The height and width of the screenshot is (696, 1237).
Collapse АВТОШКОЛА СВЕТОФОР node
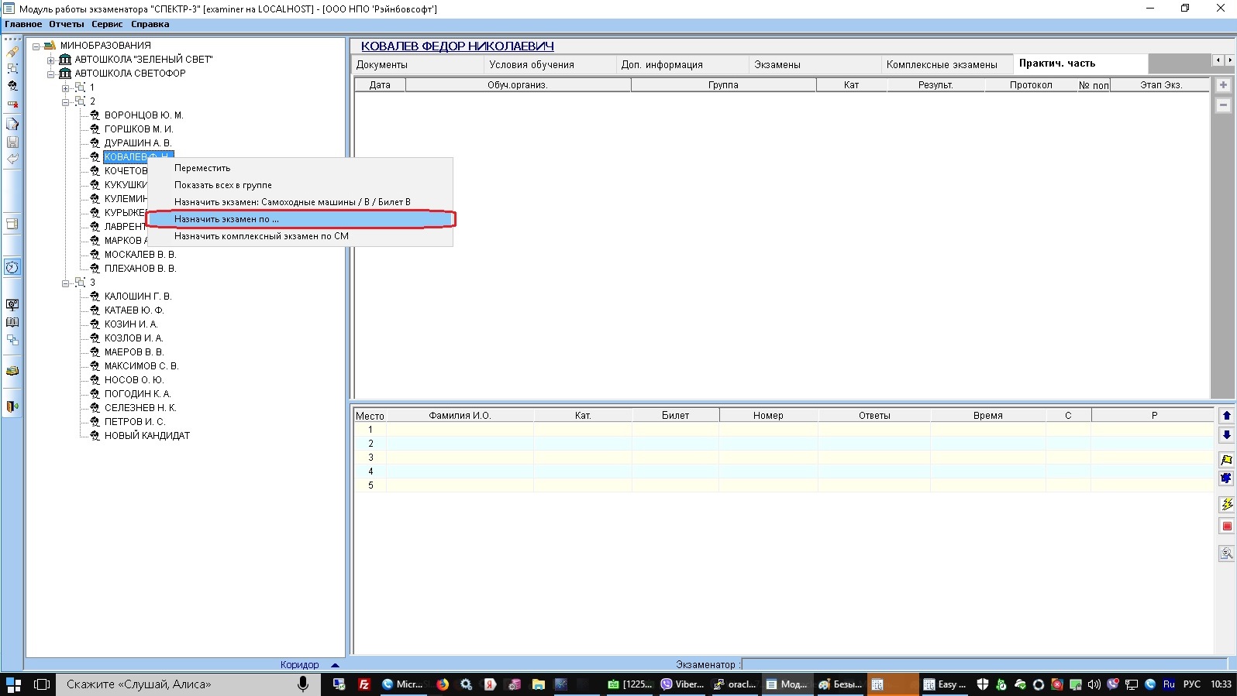click(x=50, y=74)
